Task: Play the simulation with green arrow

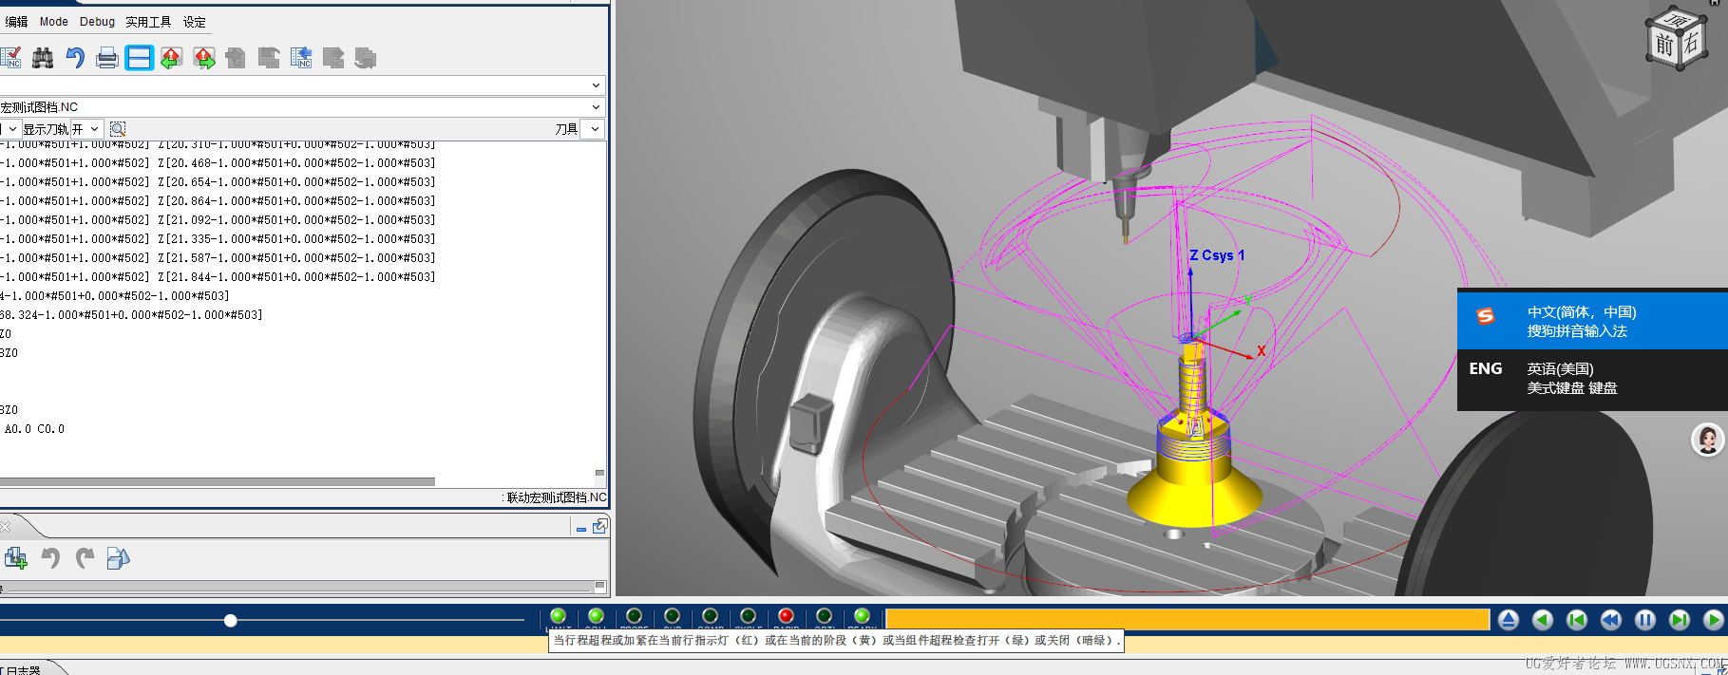Action: [1714, 620]
